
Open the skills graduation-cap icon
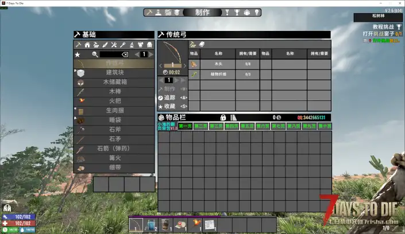coord(177,13)
